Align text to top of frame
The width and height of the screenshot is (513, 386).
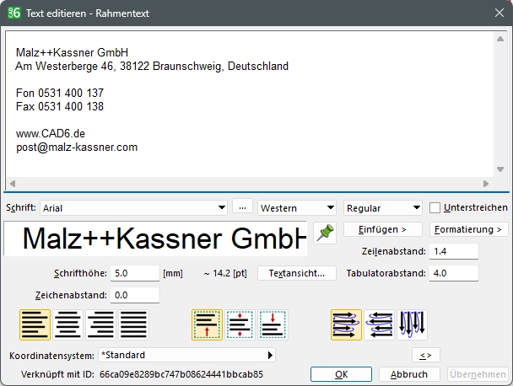tap(207, 324)
